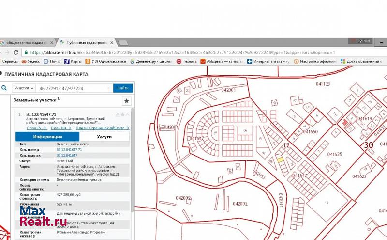Click cadastral number 30:12:041647:71 link
Image resolution: width=387 pixels, height=240 pixels.
coord(69,150)
